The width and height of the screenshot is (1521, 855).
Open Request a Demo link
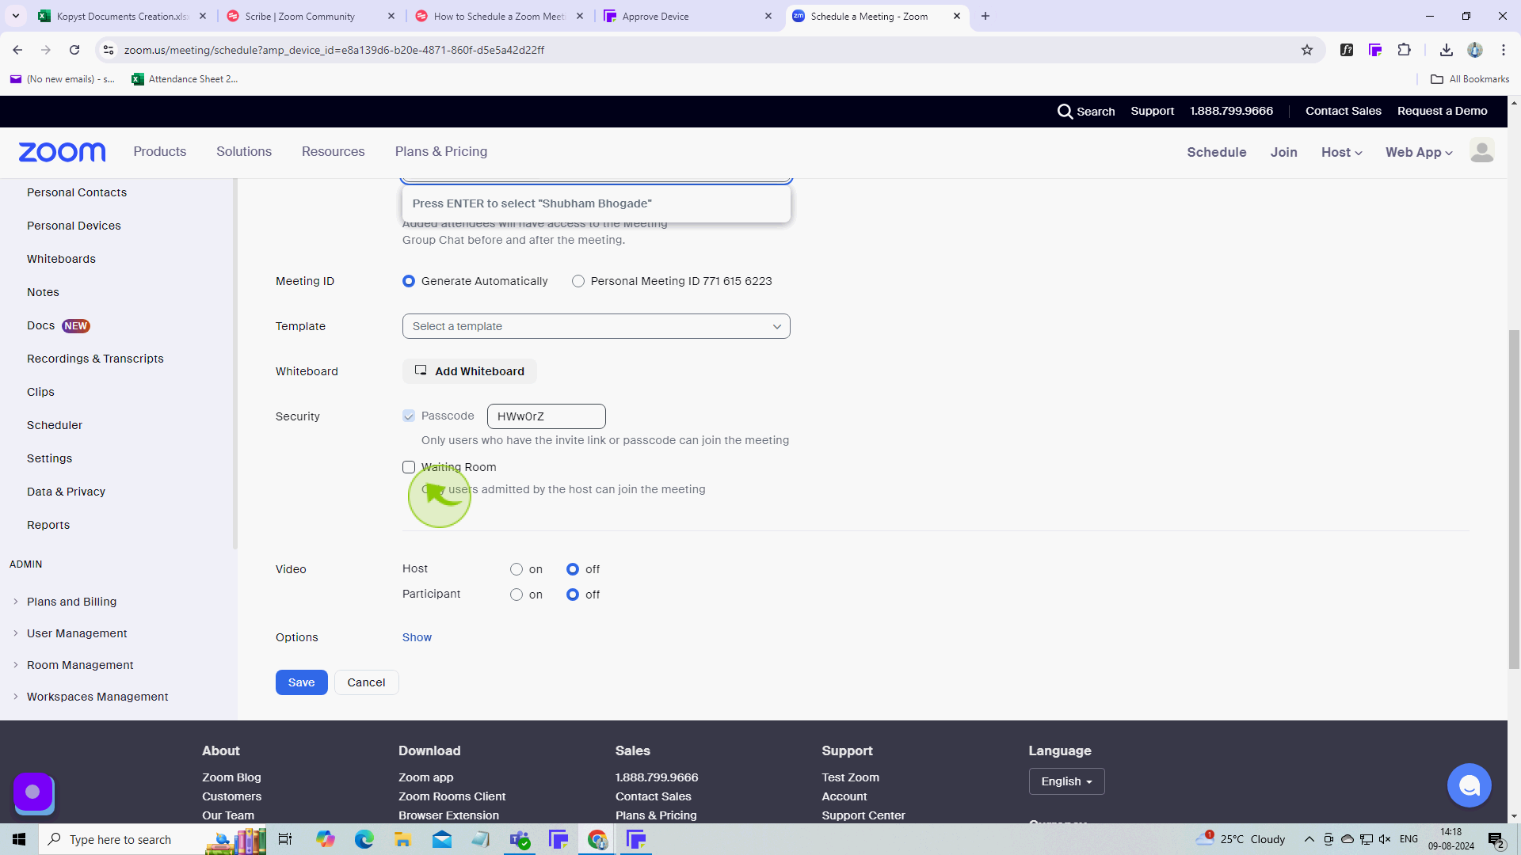pyautogui.click(x=1442, y=111)
